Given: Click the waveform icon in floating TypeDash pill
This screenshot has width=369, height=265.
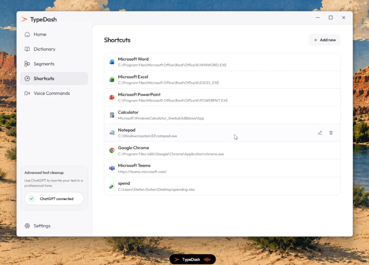Looking at the screenshot, I should [x=207, y=259].
